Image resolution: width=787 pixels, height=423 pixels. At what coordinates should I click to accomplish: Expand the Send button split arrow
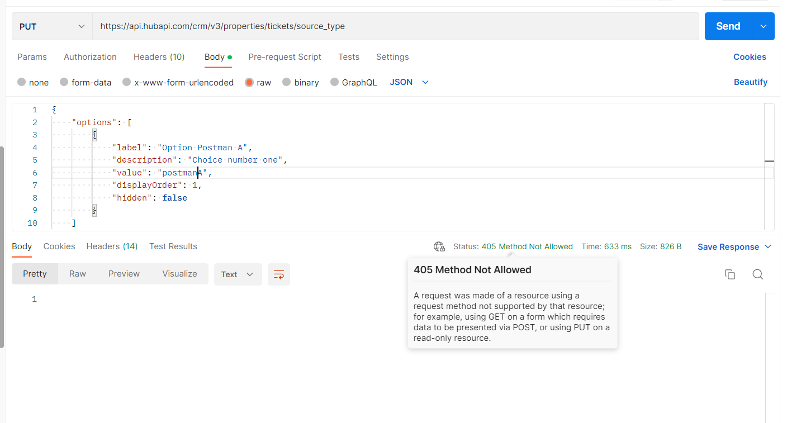click(x=764, y=26)
